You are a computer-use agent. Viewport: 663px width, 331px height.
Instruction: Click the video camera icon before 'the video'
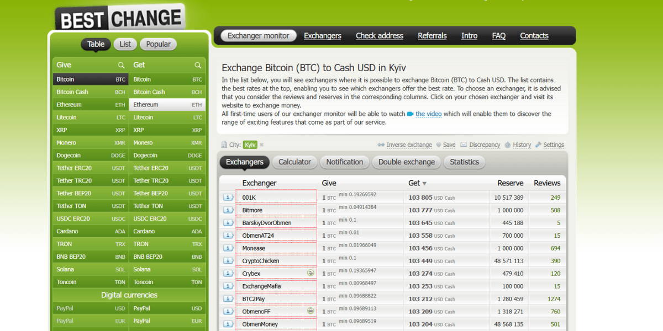pos(410,114)
